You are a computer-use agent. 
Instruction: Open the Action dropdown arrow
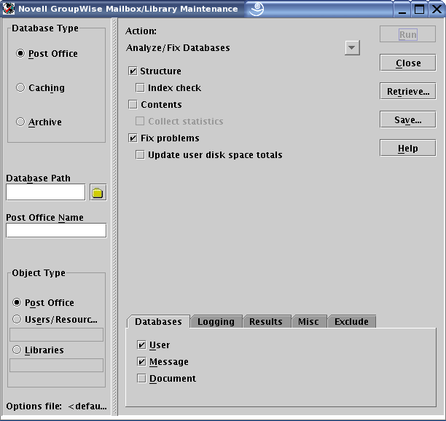pos(352,48)
